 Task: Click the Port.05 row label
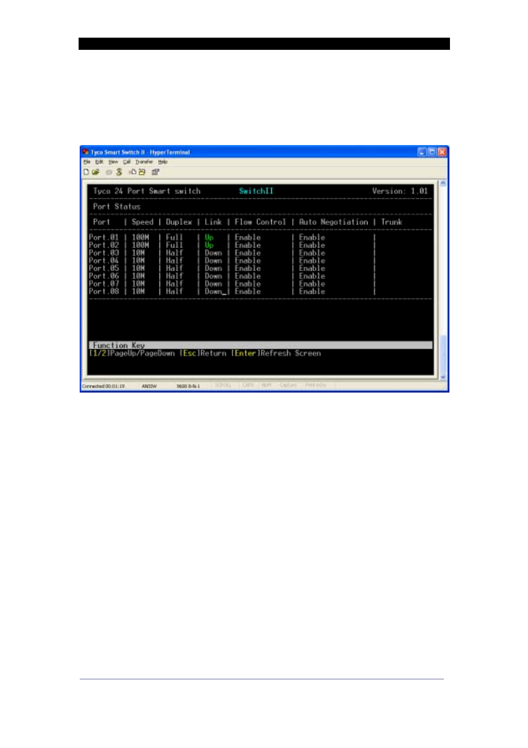click(104, 269)
